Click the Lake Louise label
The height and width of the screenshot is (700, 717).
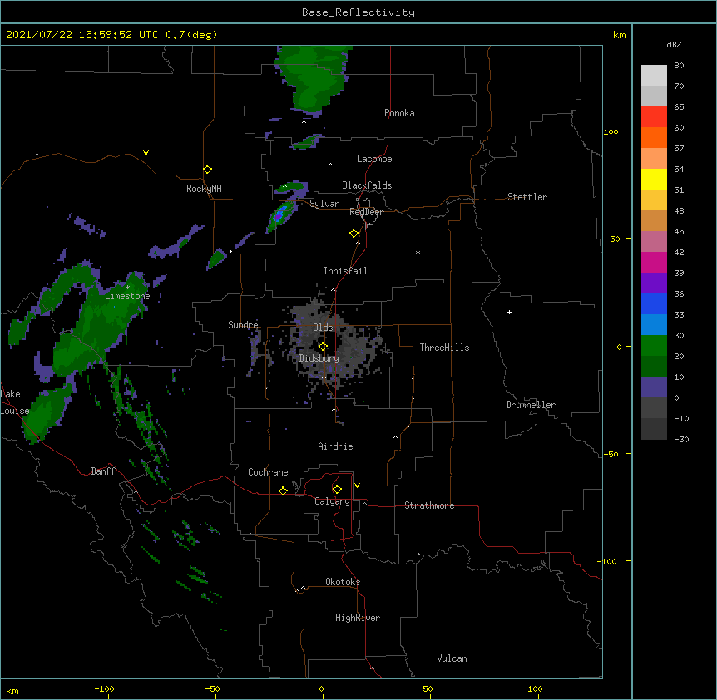click(15, 402)
